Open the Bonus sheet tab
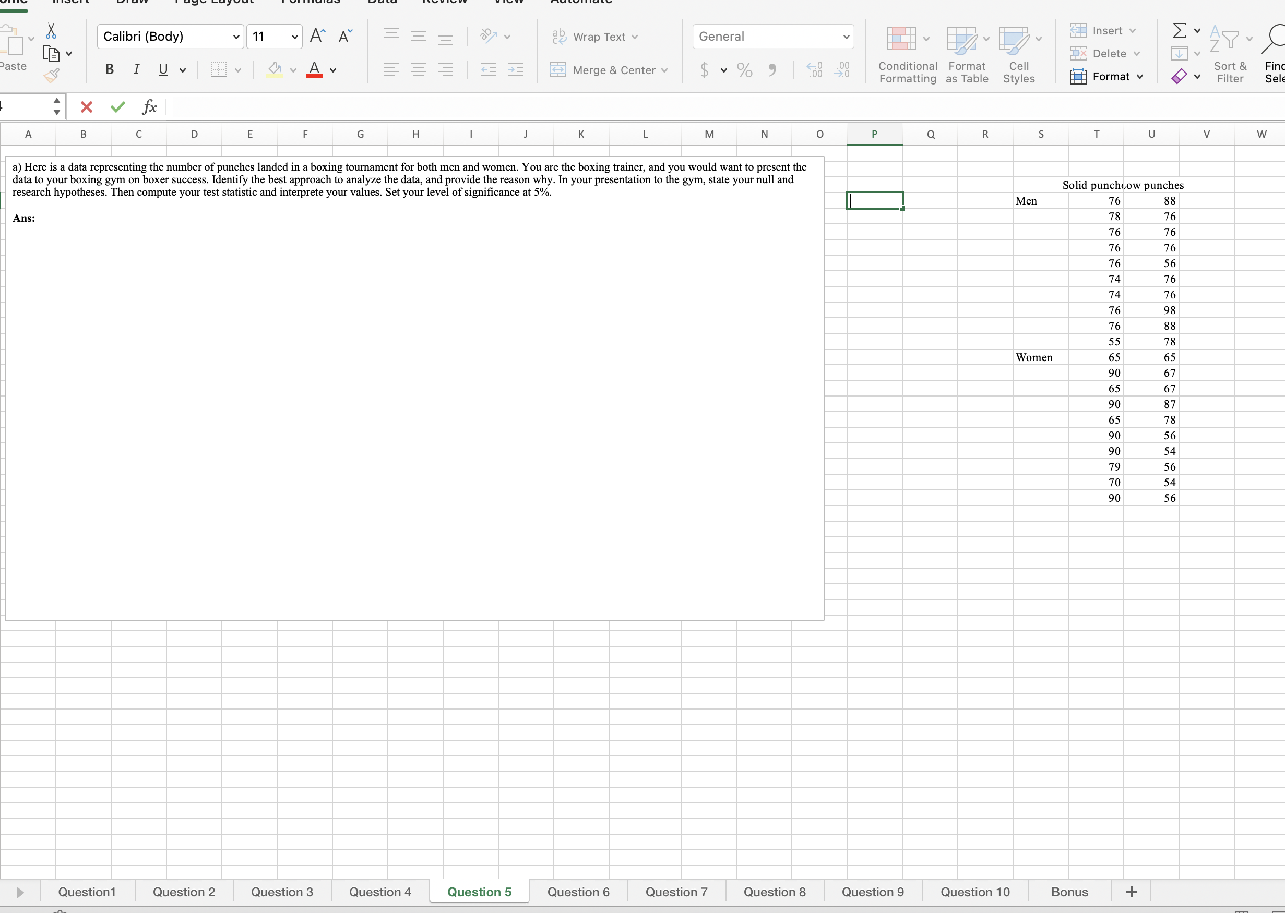Screen dimensions: 1285x913 pyautogui.click(x=1069, y=892)
